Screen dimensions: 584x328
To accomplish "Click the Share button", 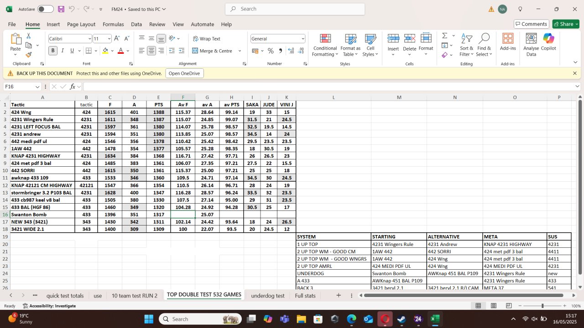I will [x=566, y=24].
